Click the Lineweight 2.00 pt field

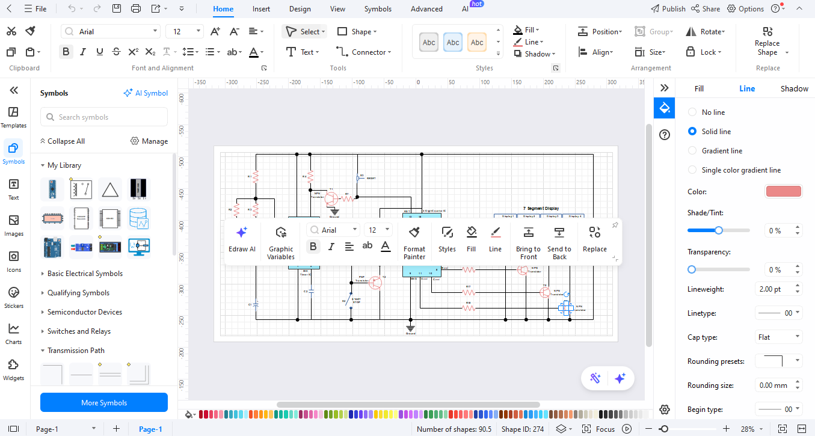778,289
